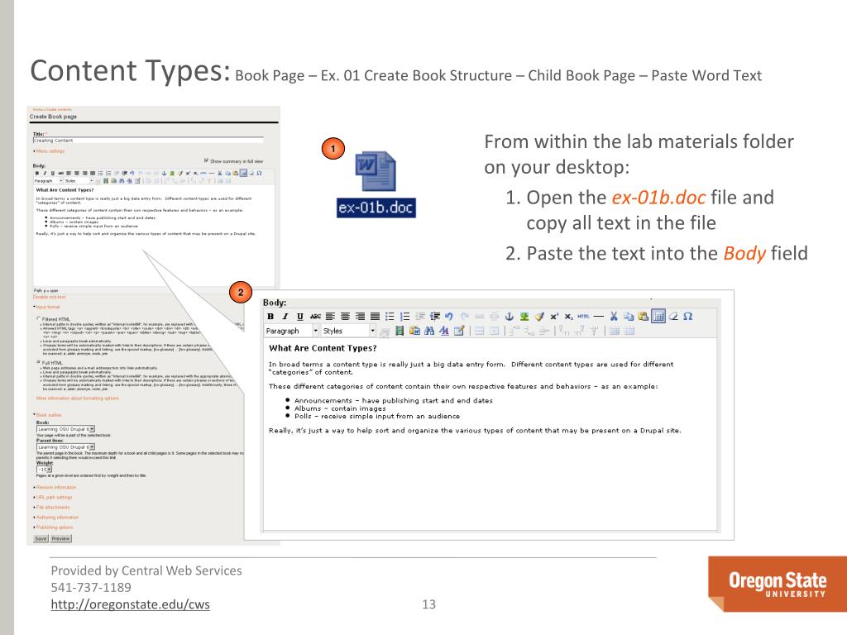Screen dimensions: 847x635
Task: Insert an Anchor in the enlarged Body toolbar
Action: [x=510, y=317]
